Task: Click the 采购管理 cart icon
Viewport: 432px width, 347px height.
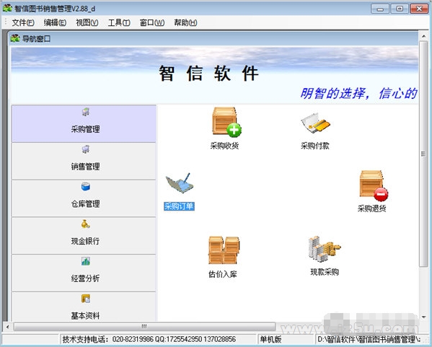Action: coord(86,112)
